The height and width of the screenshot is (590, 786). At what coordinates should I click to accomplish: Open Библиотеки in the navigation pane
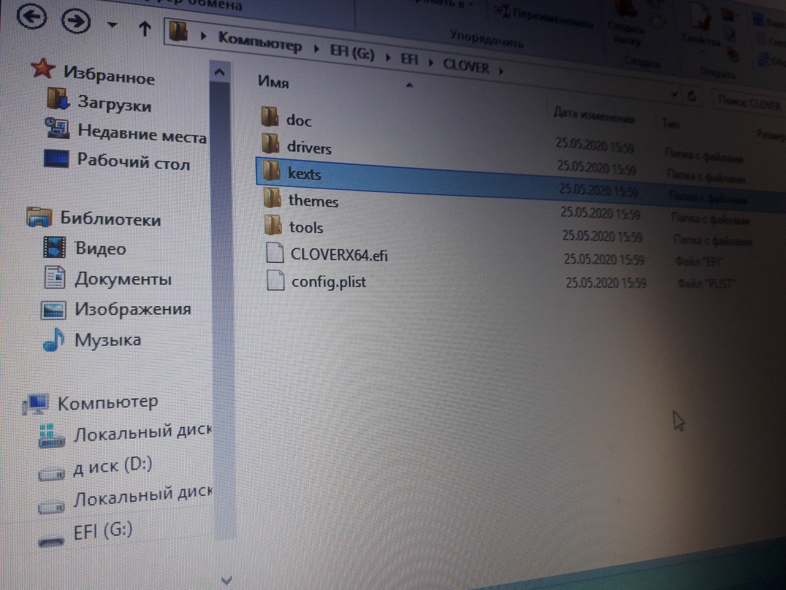tap(111, 219)
